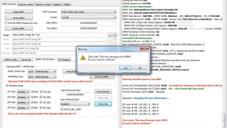Click the User Enhanced Start field
This screenshot has width=227, height=128.
75,95
